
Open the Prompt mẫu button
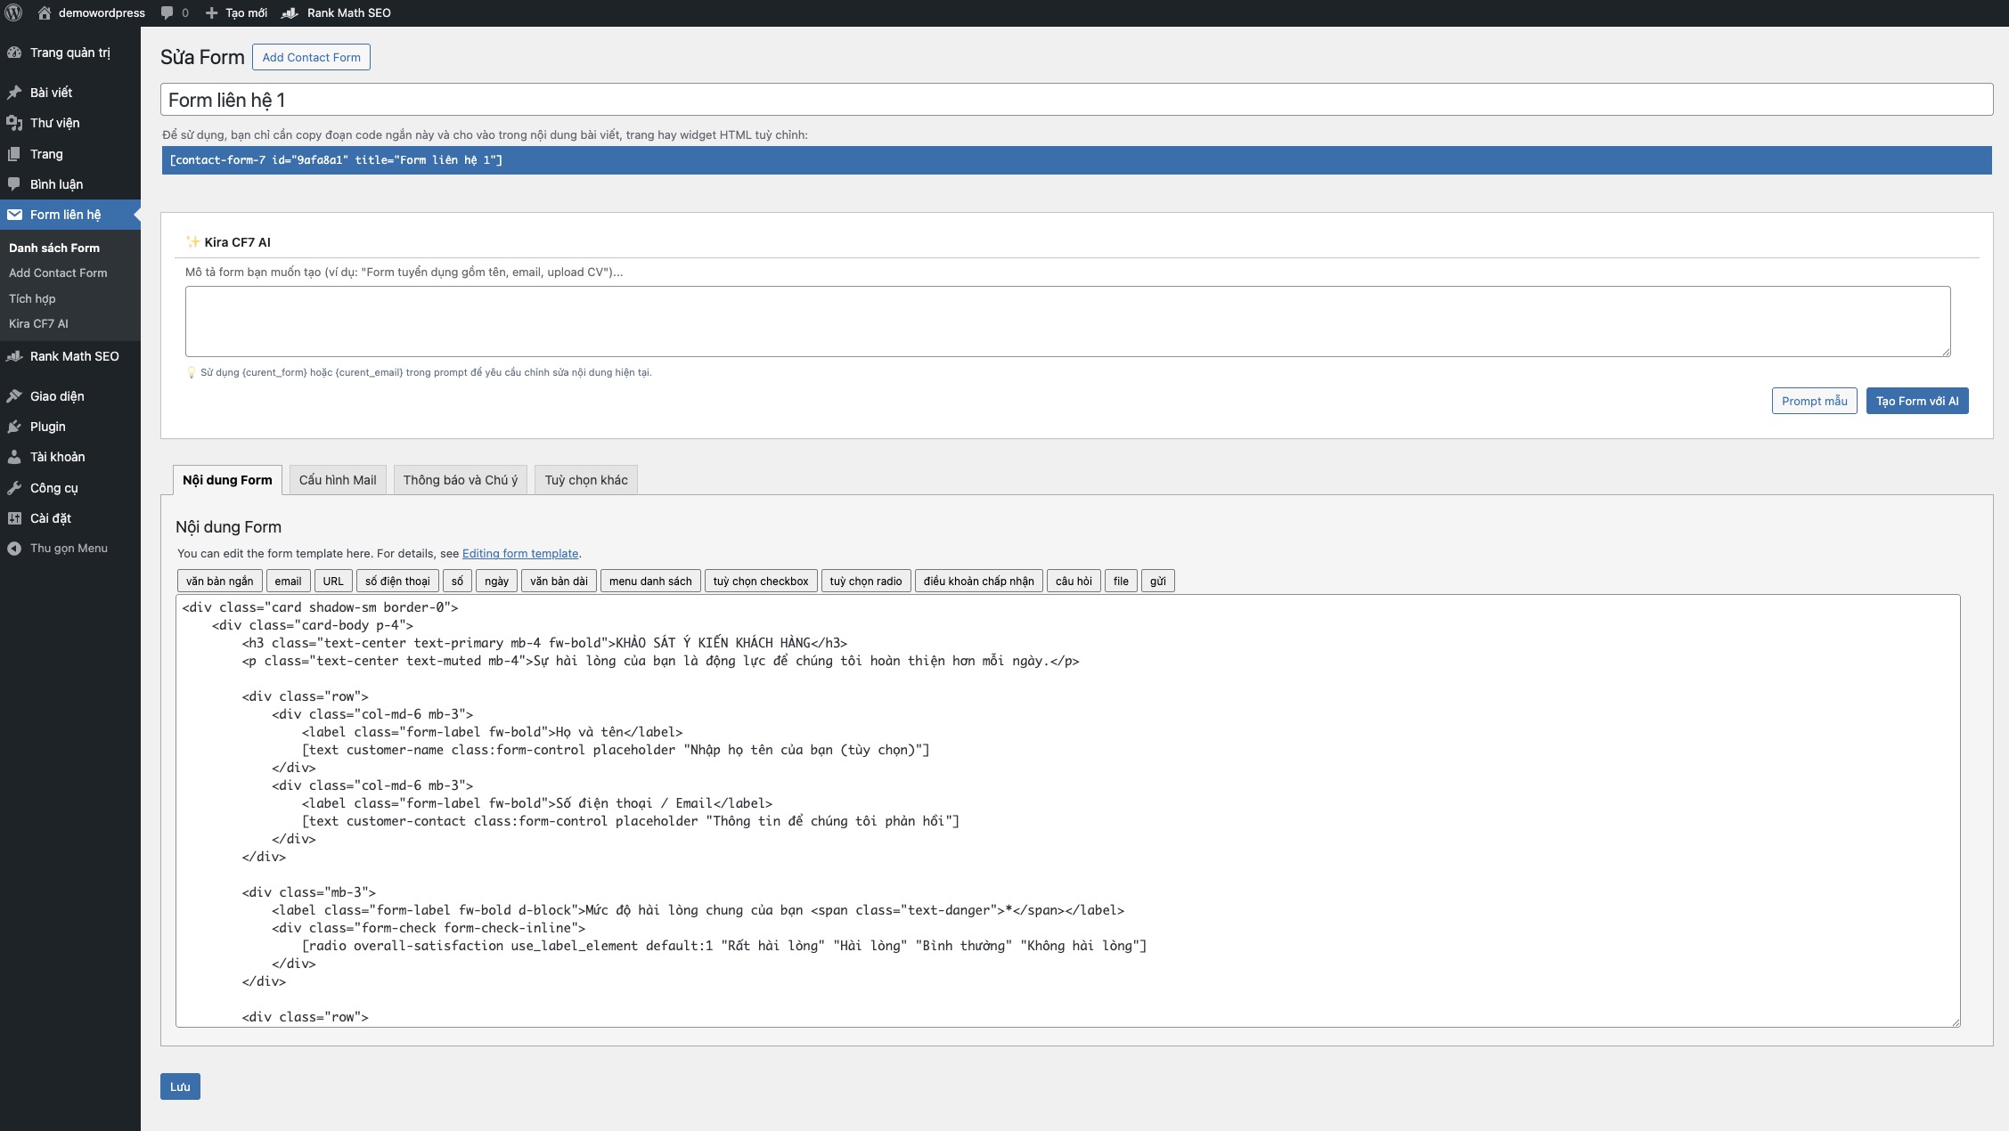coord(1814,401)
